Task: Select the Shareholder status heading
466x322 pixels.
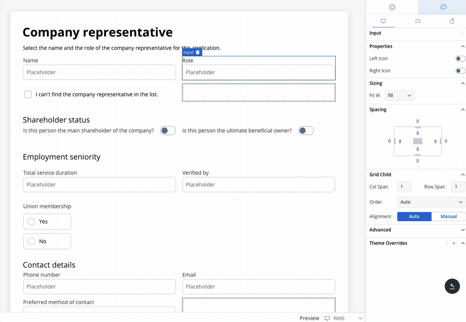Action: pos(56,120)
